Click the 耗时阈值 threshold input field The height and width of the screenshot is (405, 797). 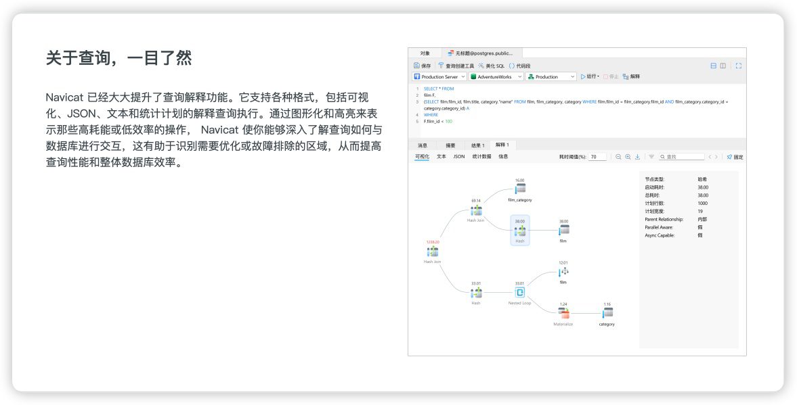coord(597,157)
